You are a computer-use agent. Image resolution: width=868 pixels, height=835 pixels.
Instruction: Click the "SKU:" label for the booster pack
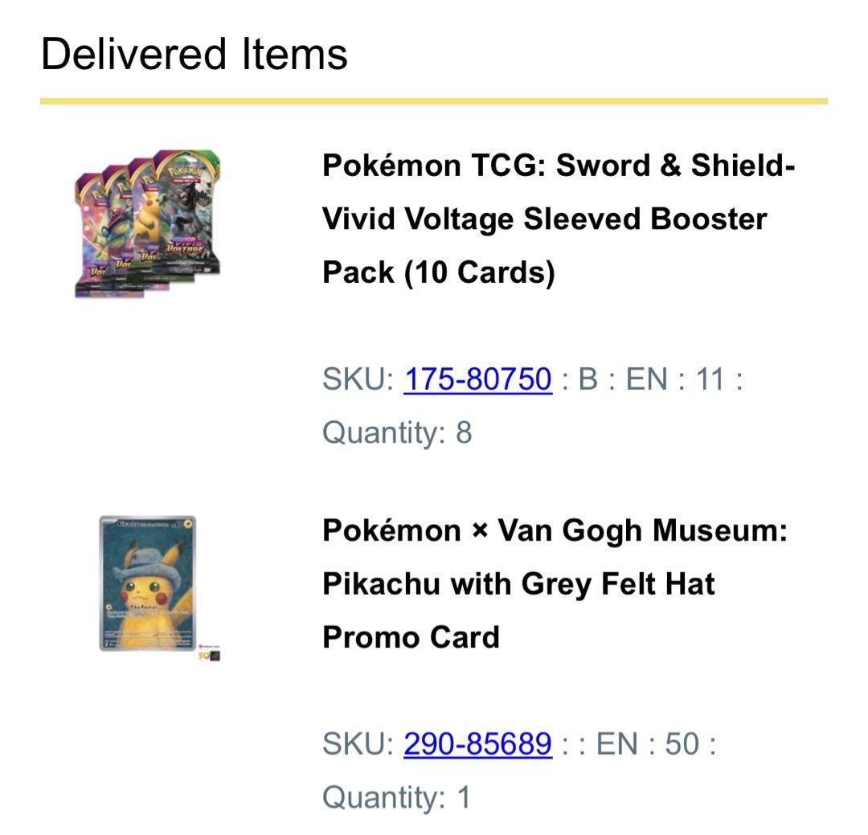tap(358, 379)
